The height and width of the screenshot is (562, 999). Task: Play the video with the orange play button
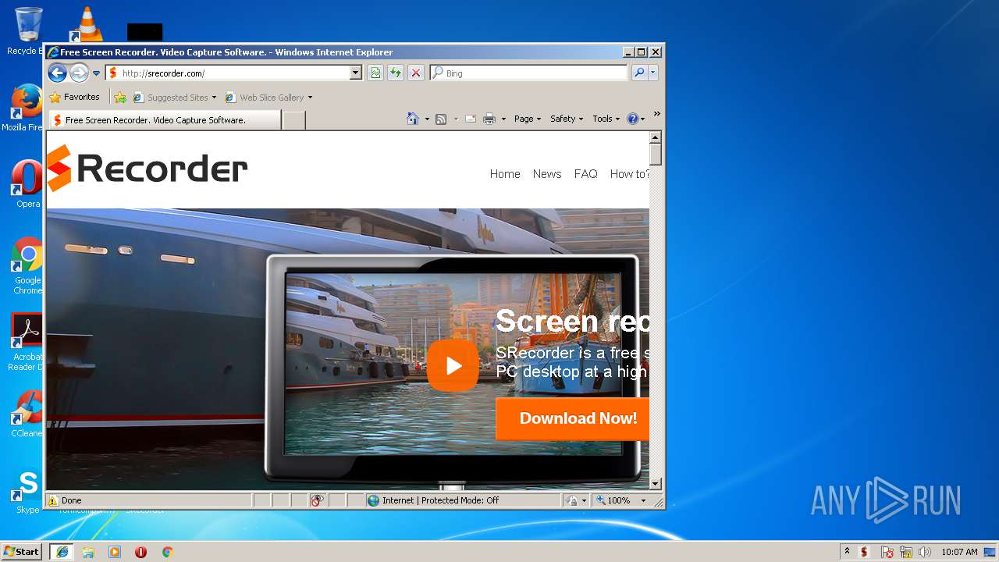coord(453,365)
